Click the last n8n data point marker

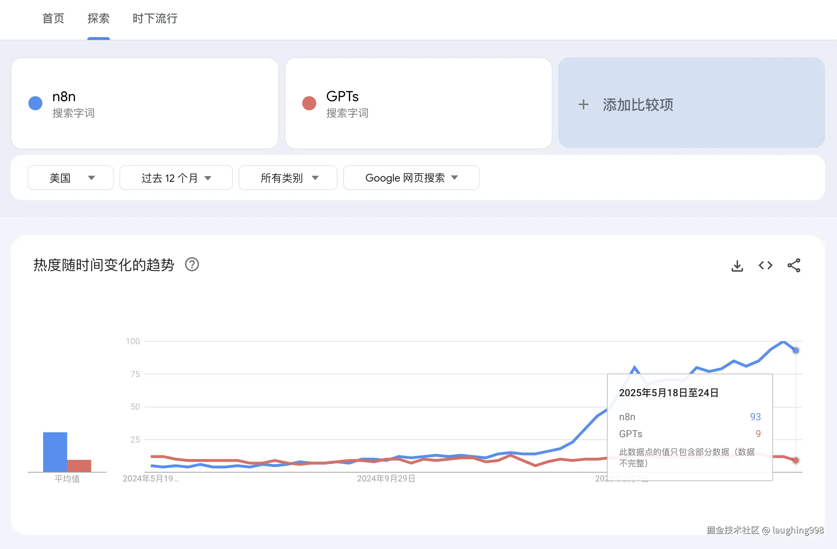(x=796, y=351)
